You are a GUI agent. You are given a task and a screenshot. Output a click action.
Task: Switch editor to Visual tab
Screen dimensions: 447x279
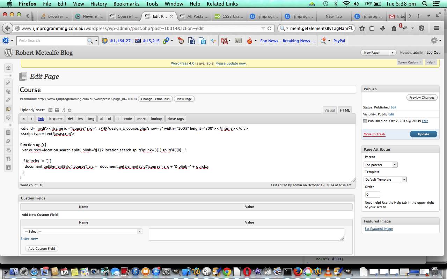click(x=329, y=110)
